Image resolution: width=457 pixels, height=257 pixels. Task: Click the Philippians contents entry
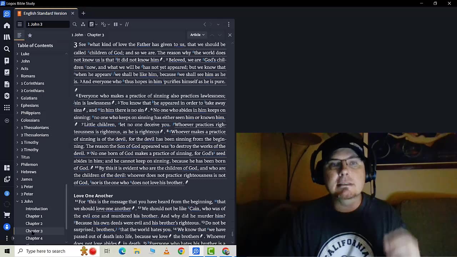(31, 113)
